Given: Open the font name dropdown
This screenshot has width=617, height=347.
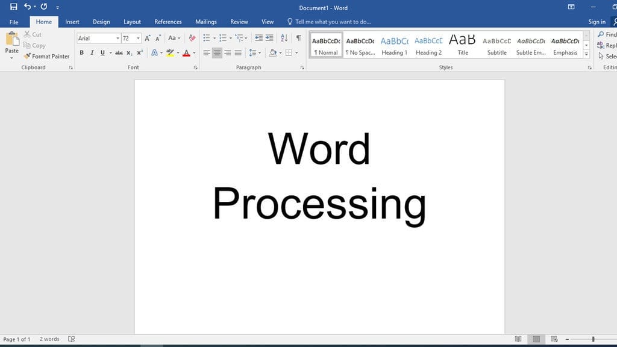Looking at the screenshot, I should (118, 37).
